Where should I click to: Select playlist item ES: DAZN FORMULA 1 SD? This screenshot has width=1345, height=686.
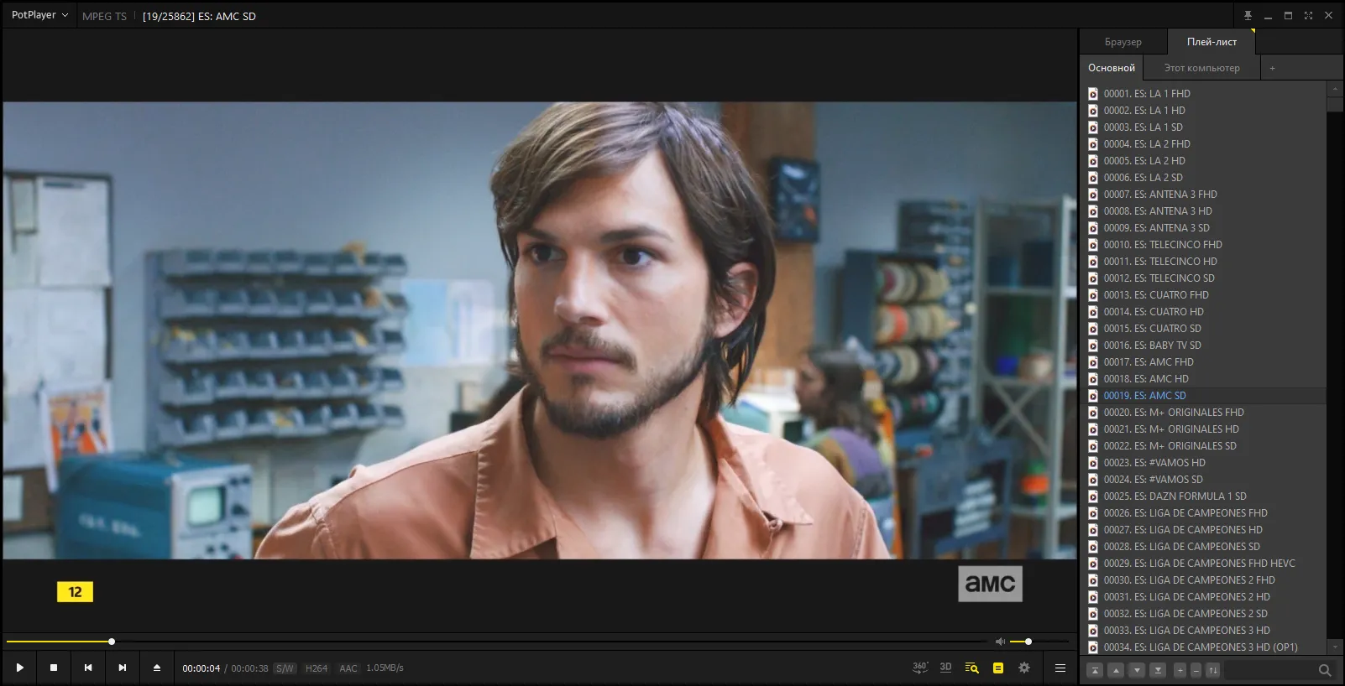pos(1204,496)
